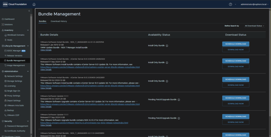Download now the NSX 4.2.0.2 upgrade bundle
Screen dimensions: 271x137
pos(236,122)
